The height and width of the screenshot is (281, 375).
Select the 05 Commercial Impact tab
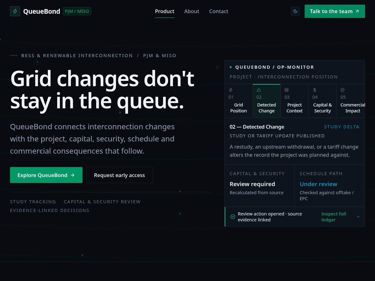tap(351, 101)
